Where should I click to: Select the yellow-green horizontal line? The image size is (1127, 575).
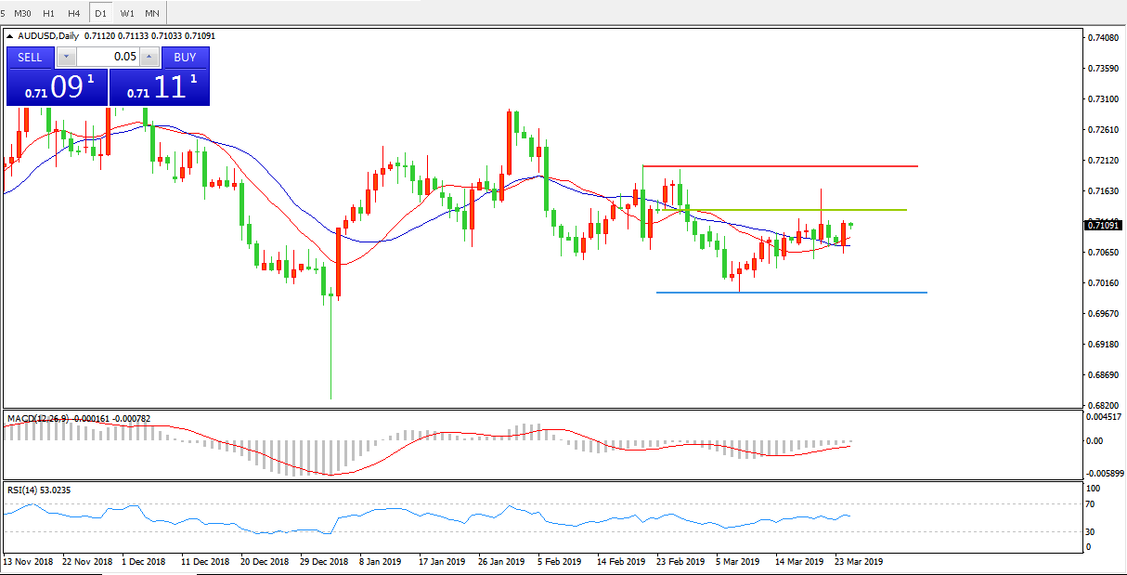[798, 210]
